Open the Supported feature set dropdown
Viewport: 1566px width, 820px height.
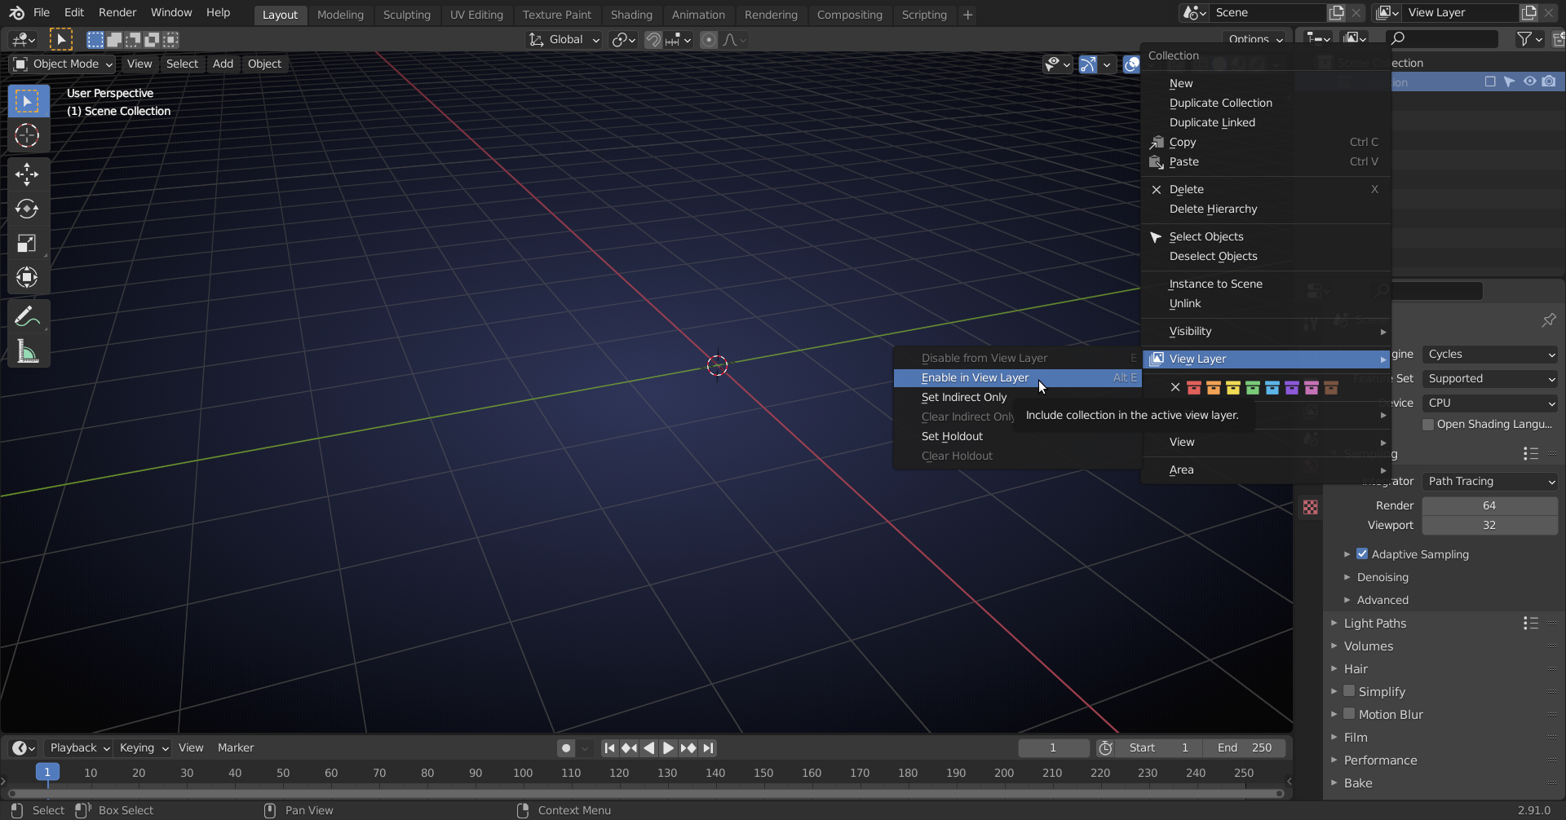click(1490, 379)
